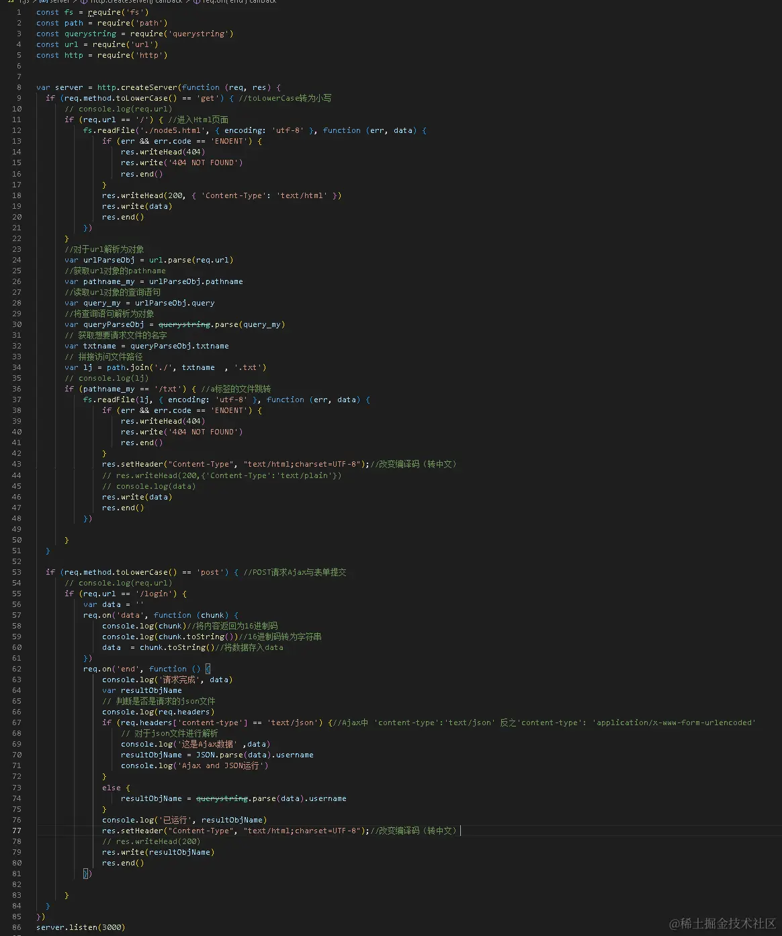Image resolution: width=782 pixels, height=936 pixels.
Task: Click the "res.write(resultObjName)" line
Action: [x=159, y=852]
